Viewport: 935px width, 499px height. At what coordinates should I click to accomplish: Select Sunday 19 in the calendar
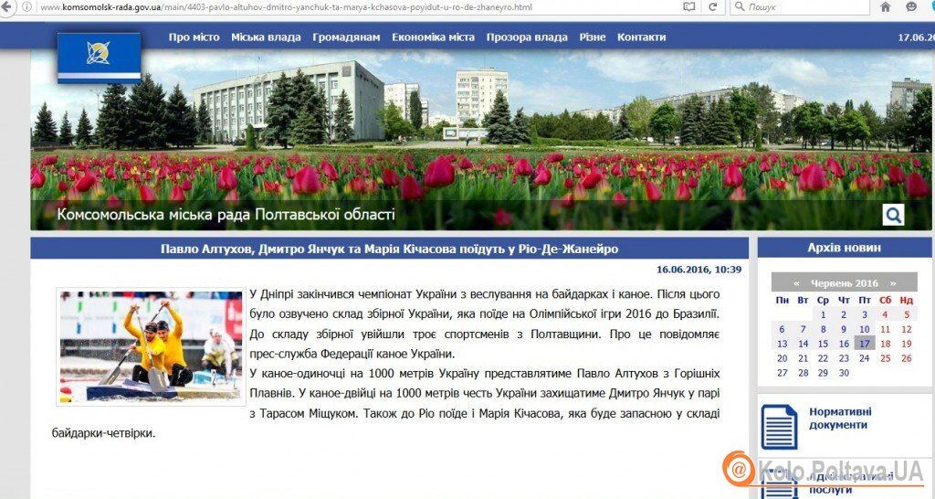(x=907, y=344)
